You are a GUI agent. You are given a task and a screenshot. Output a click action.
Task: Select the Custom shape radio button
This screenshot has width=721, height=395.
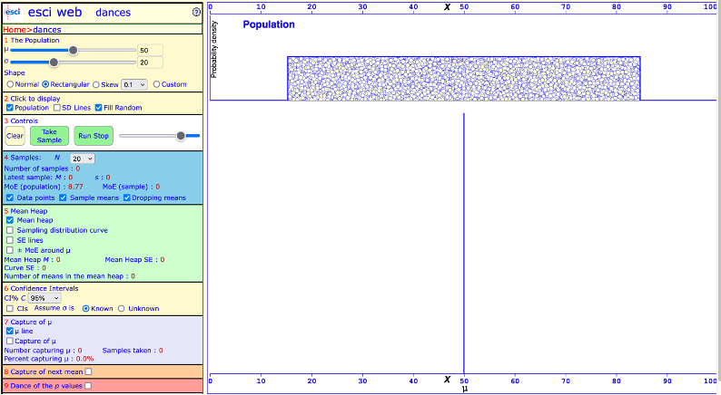[x=157, y=84]
